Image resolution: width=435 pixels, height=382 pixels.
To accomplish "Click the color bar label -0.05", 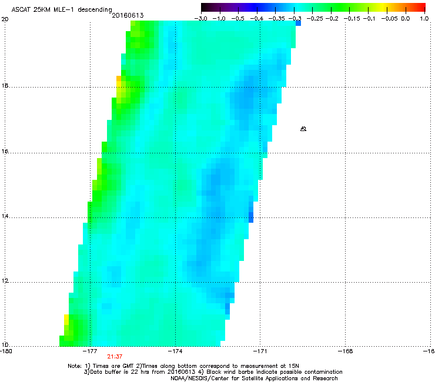I will tap(390, 19).
